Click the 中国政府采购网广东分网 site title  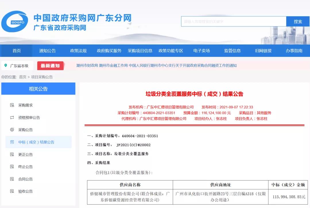click(82, 18)
